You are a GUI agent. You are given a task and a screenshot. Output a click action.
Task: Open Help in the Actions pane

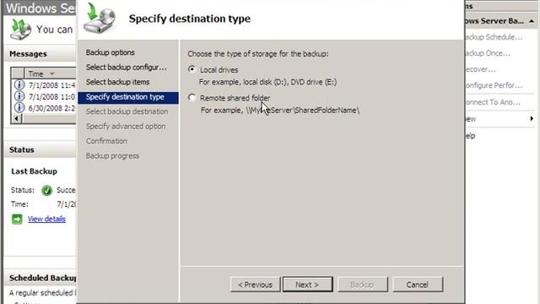(470, 136)
